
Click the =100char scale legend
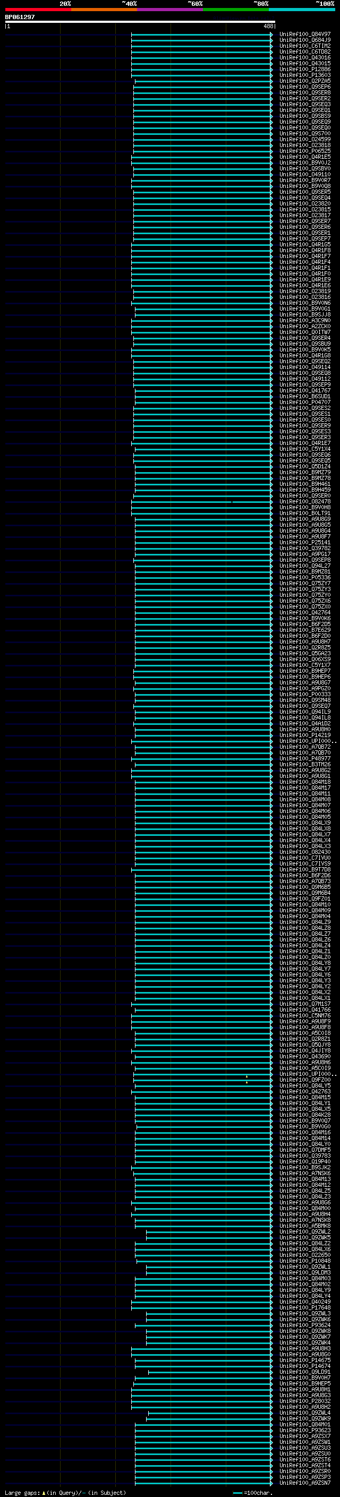[x=253, y=1493]
